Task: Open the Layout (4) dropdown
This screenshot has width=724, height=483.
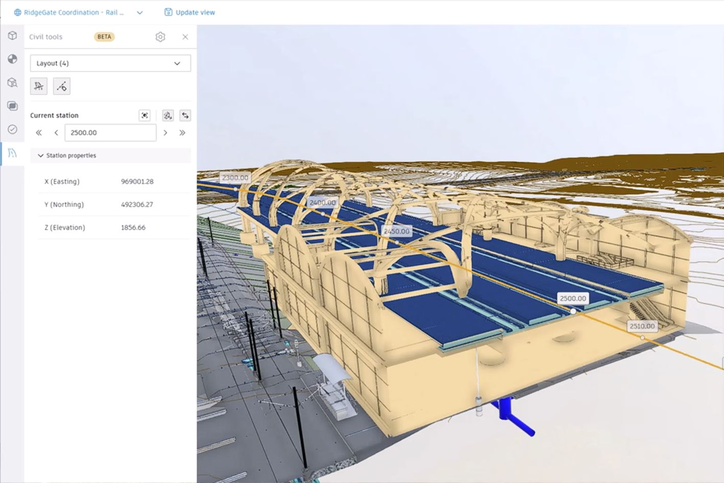Action: pyautogui.click(x=110, y=63)
